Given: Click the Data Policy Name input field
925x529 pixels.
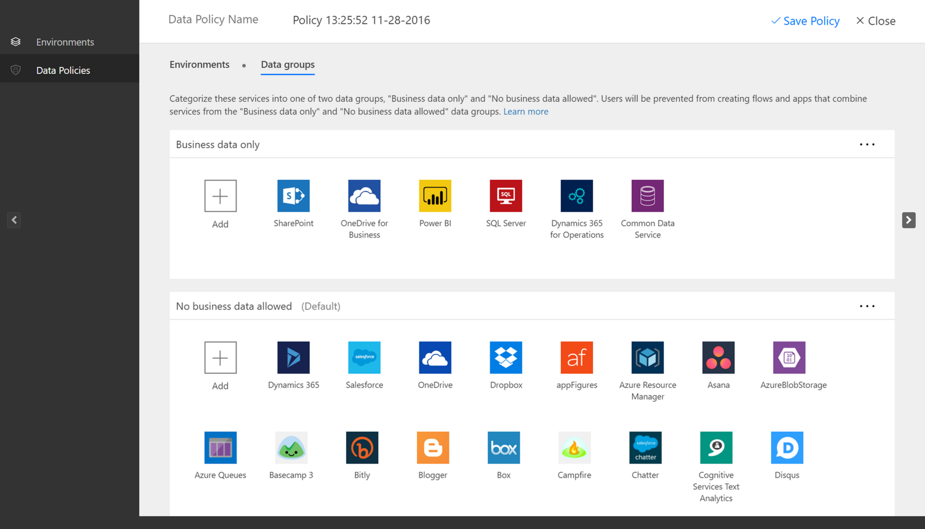Looking at the screenshot, I should pyautogui.click(x=360, y=20).
